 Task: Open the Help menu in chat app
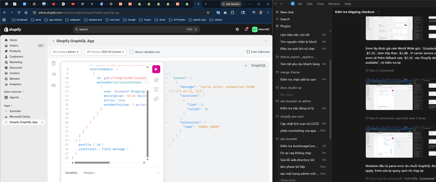click(347, 4)
